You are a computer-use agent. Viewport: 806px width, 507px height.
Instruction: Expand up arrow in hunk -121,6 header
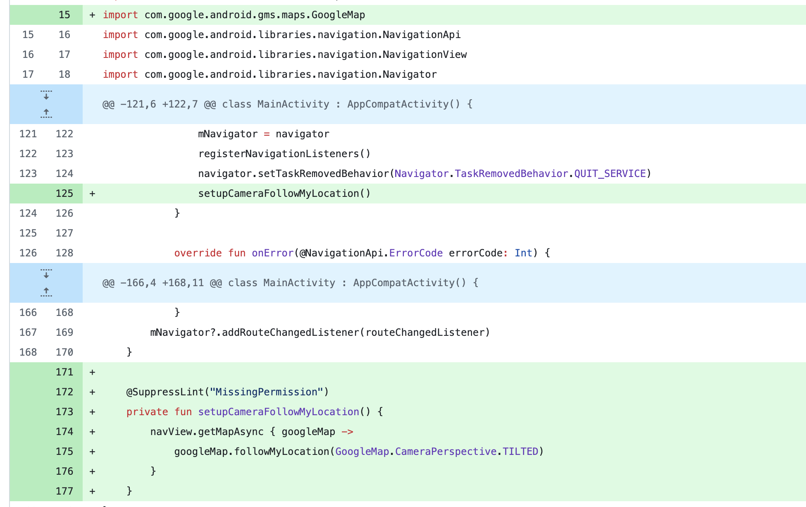(x=46, y=113)
